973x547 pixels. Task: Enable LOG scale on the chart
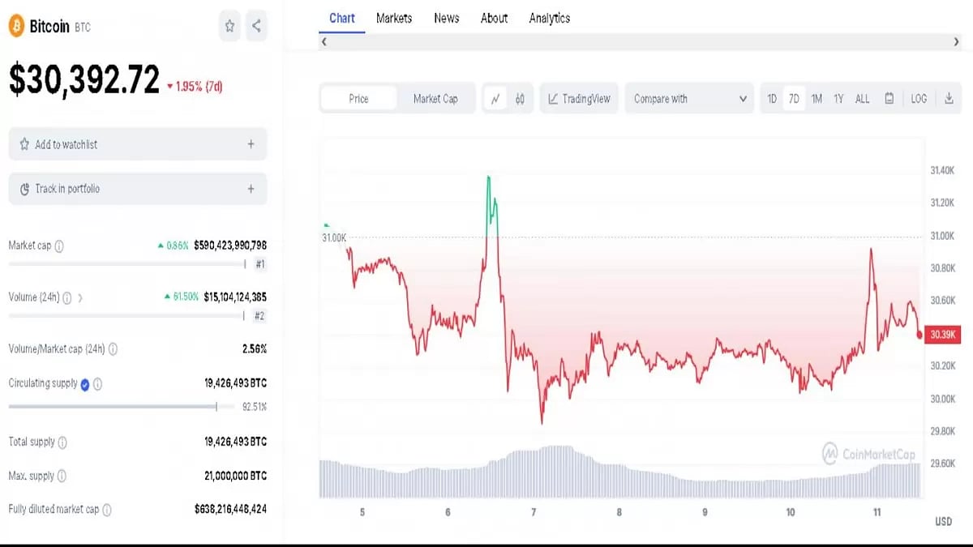pos(919,98)
